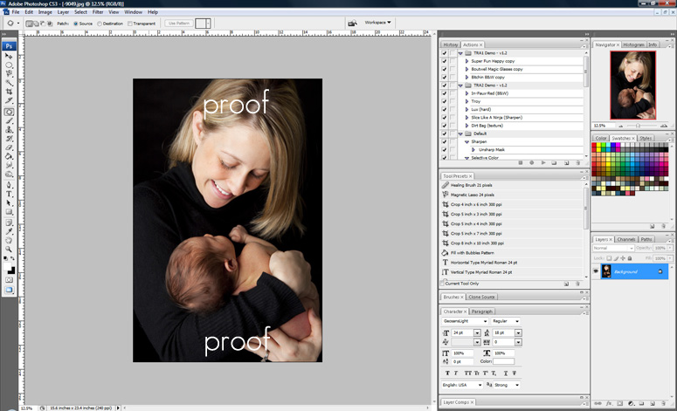Collapse the TRA1 Demo action set
The width and height of the screenshot is (677, 411).
tap(460, 53)
